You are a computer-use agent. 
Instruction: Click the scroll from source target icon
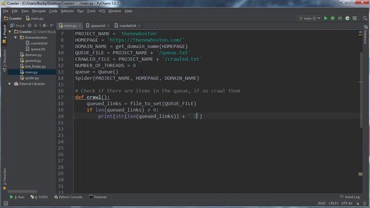tap(29, 25)
